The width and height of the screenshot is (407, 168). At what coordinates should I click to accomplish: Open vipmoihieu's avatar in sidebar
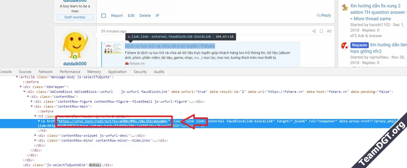[345, 46]
